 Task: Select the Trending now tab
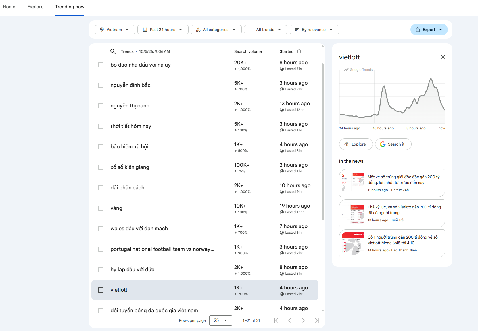click(70, 7)
